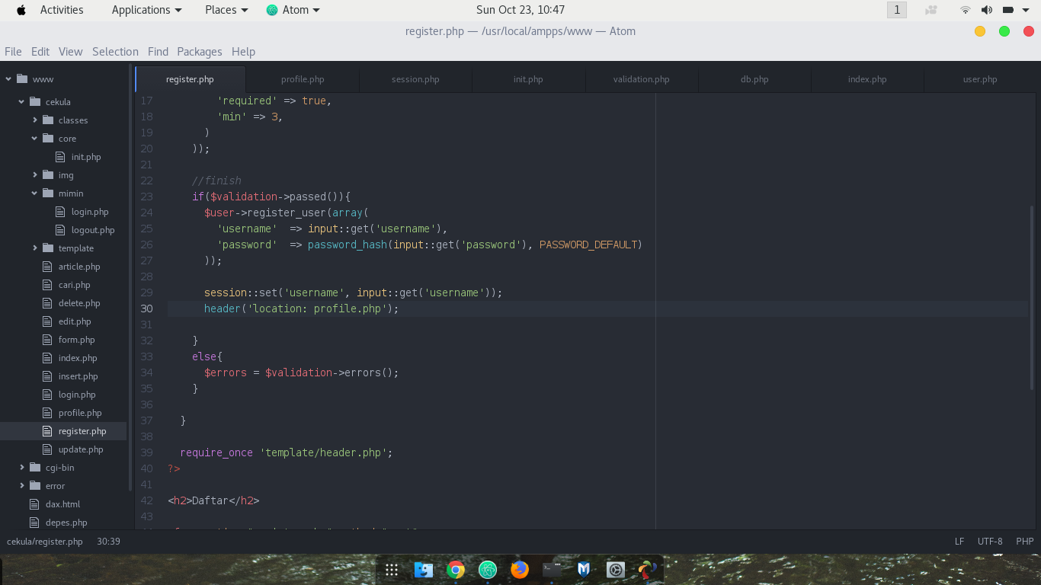Switch to the session.php tab

coord(415,79)
